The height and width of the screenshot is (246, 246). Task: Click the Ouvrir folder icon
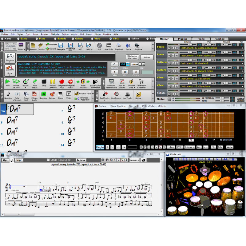coord(41,46)
